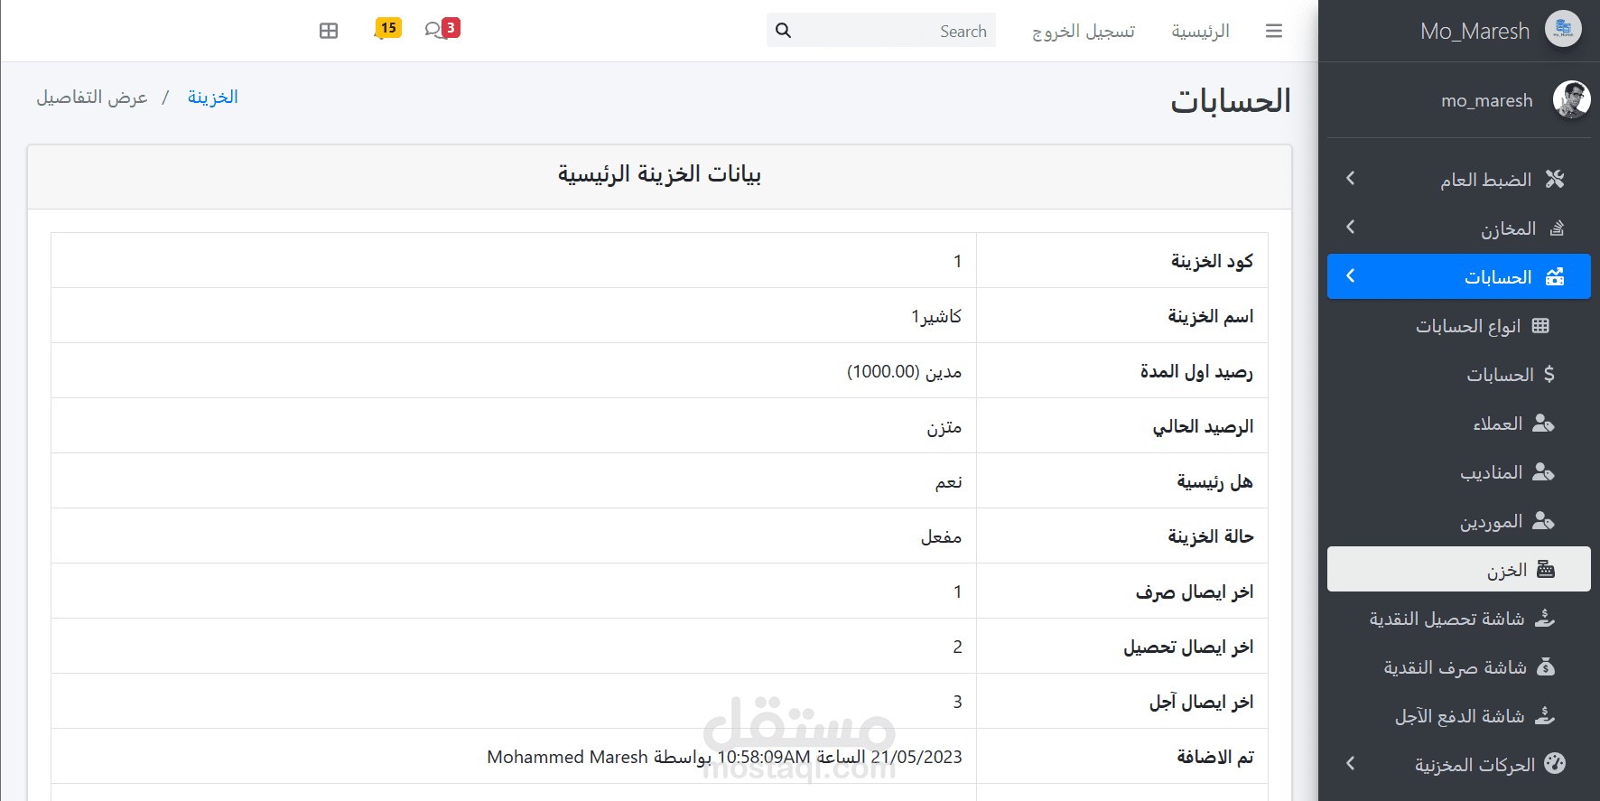
Task: Click the Mo_Maresh brand title
Action: 1474,31
